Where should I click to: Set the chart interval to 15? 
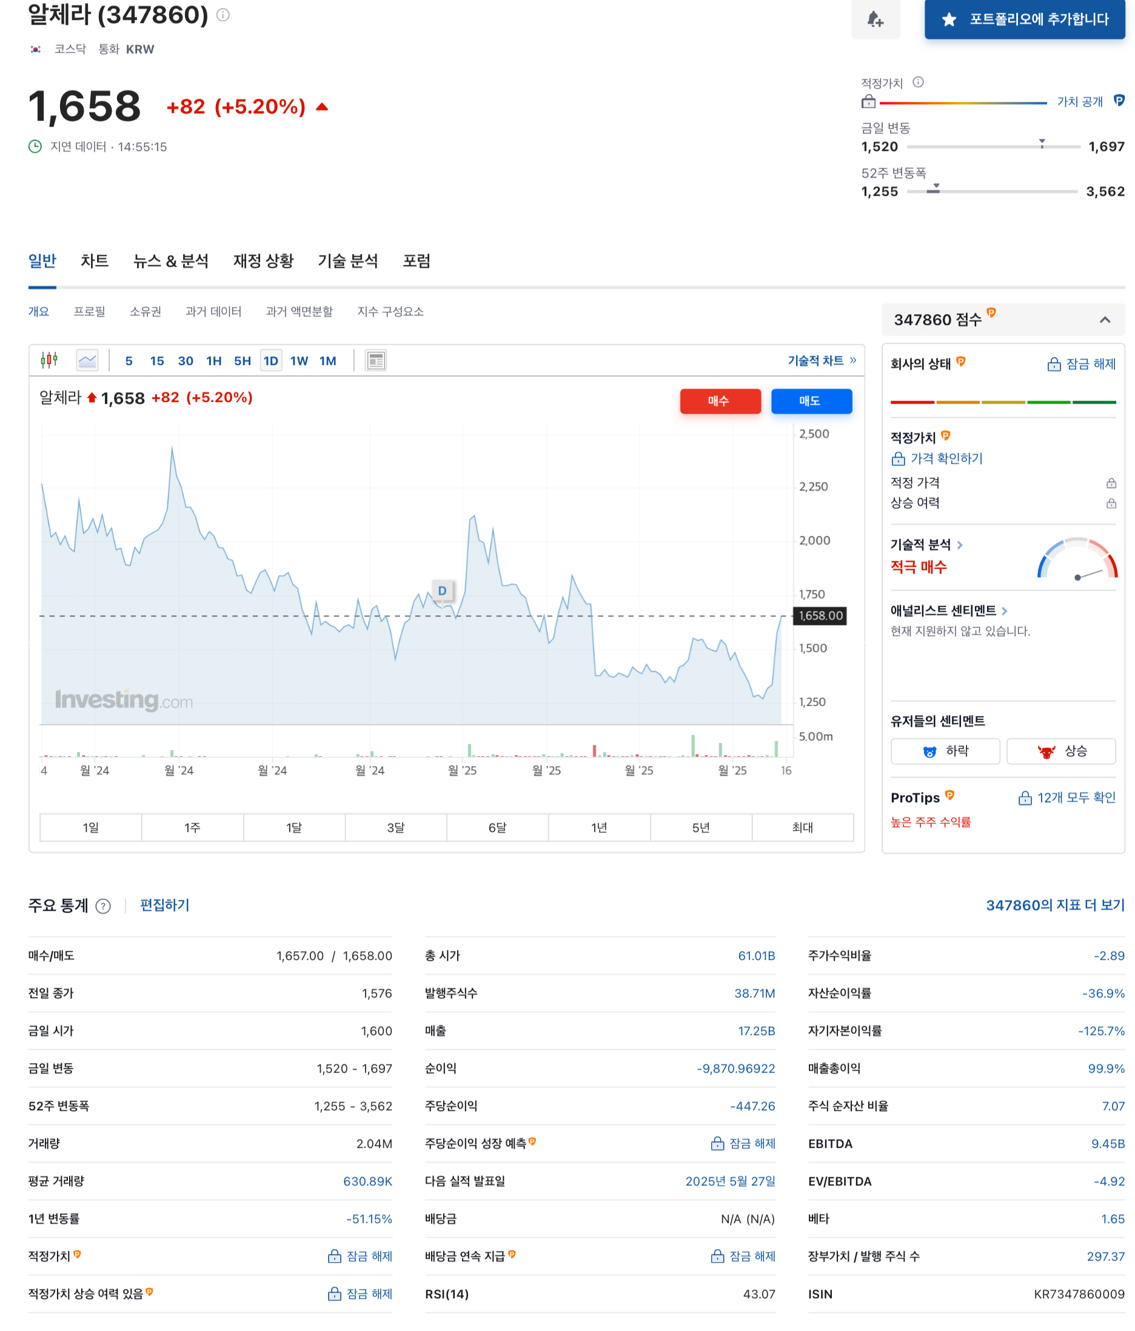tap(158, 361)
